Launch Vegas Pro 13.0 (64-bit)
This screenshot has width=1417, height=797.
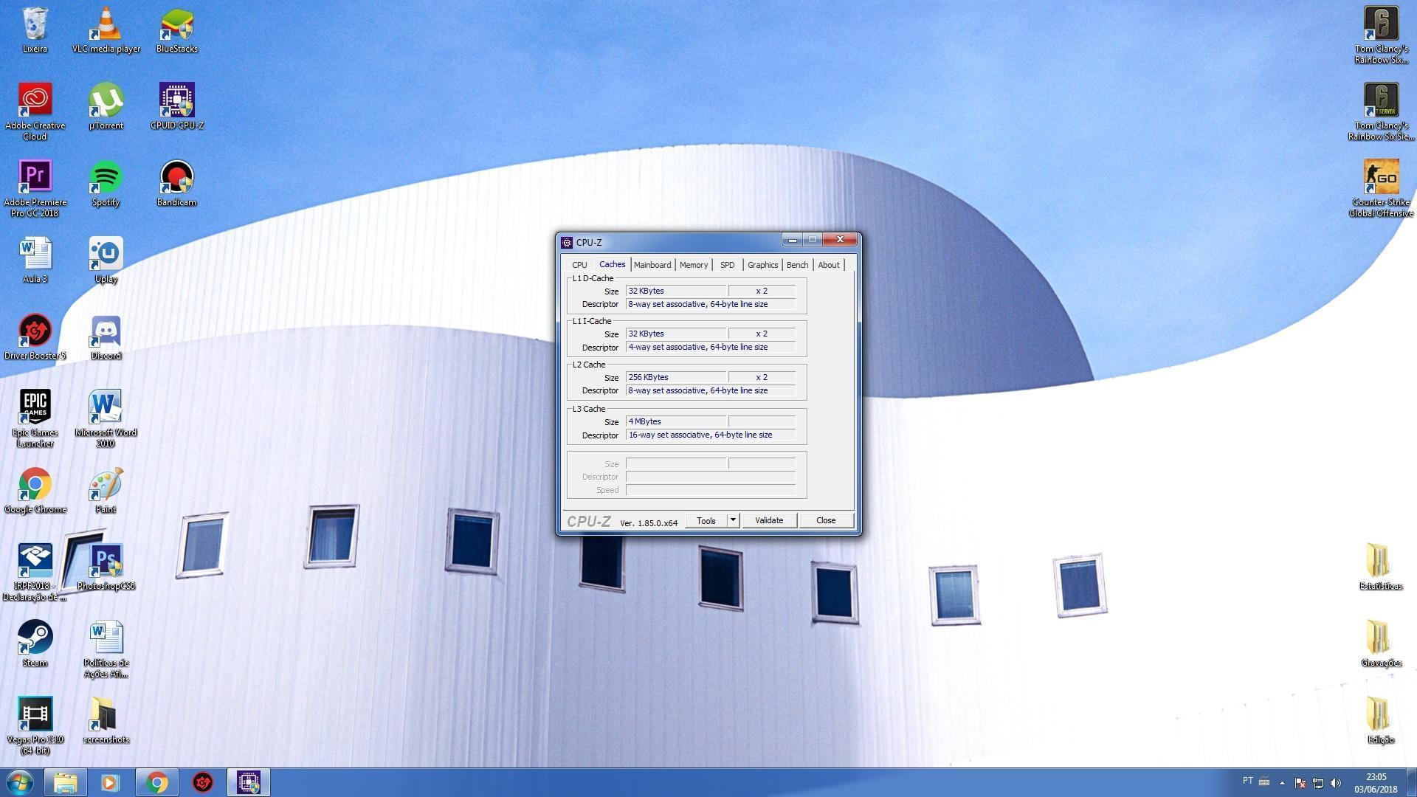tap(35, 725)
